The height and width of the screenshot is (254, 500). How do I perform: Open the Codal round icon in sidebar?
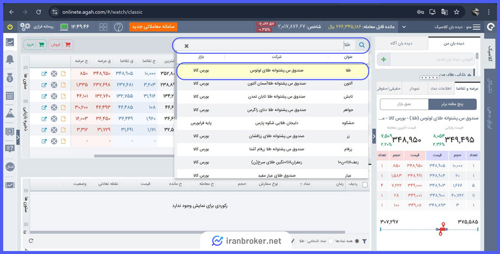pos(10,167)
